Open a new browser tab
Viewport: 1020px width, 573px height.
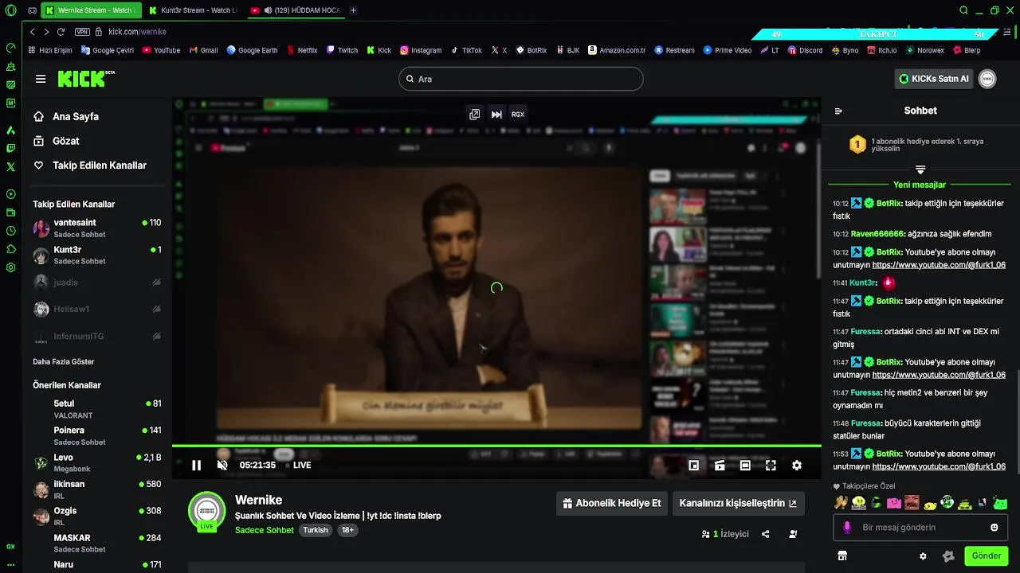click(x=353, y=10)
